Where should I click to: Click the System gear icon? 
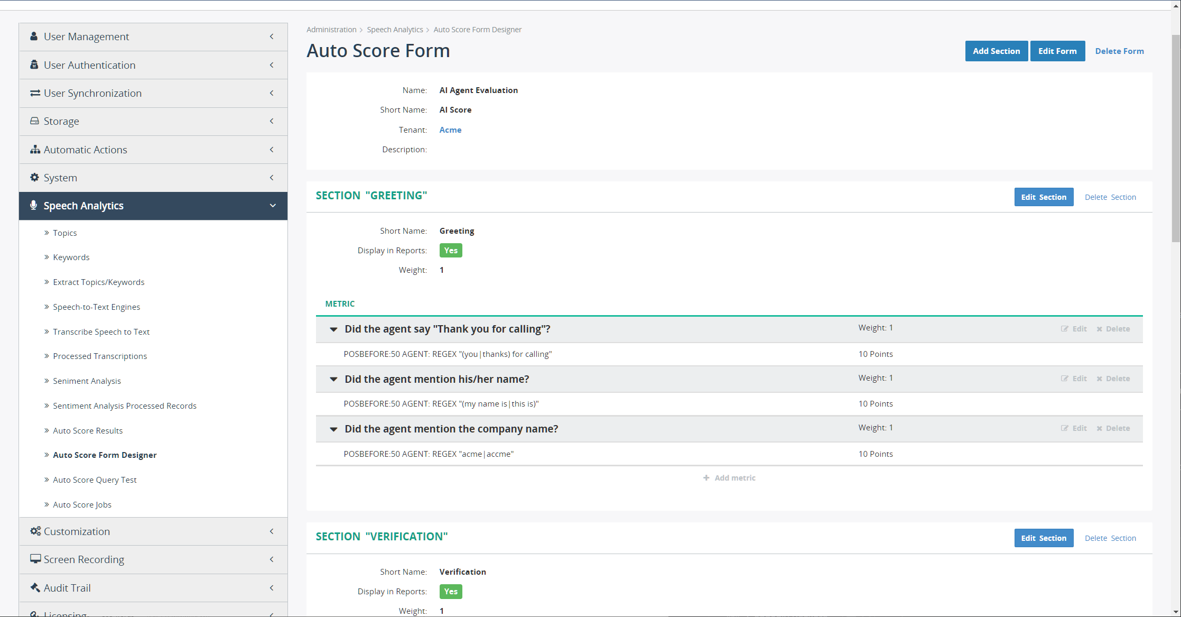coord(34,178)
